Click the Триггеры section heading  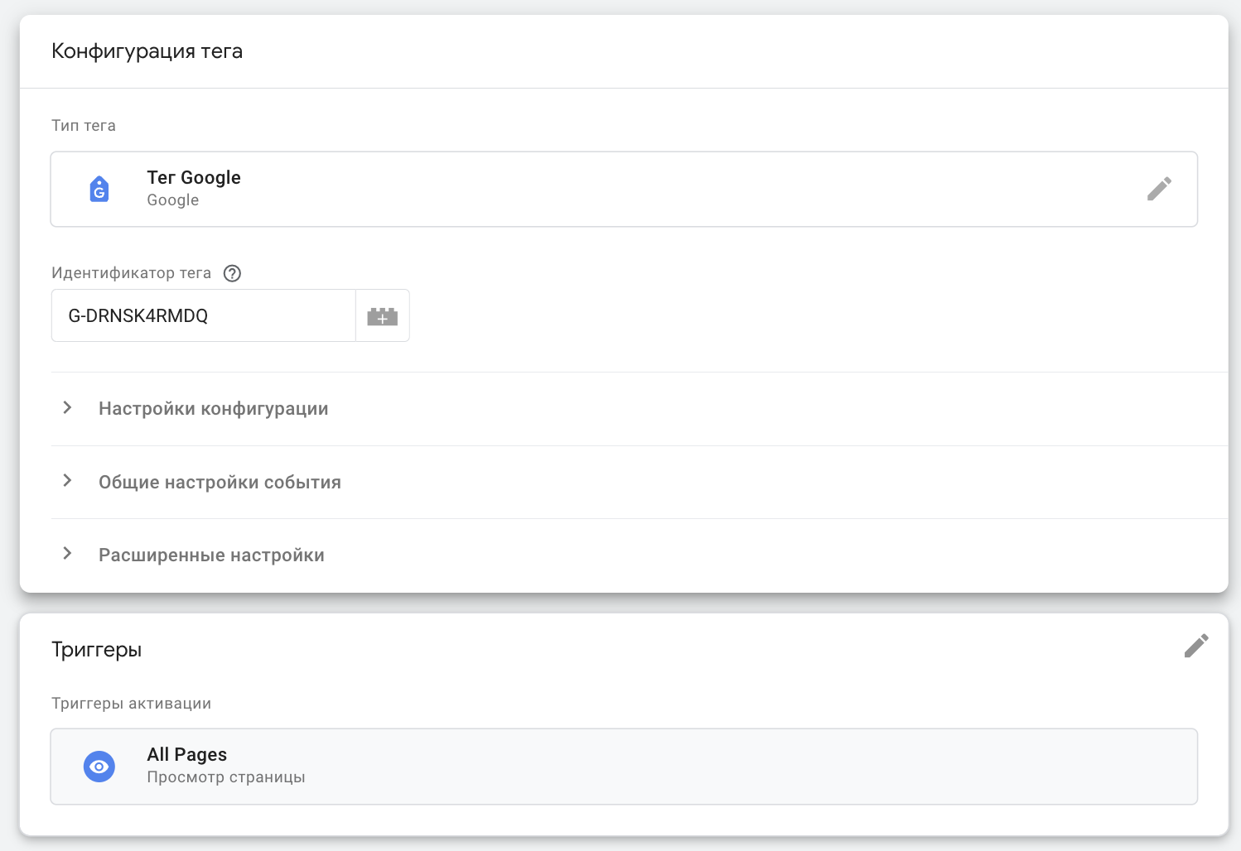[96, 650]
